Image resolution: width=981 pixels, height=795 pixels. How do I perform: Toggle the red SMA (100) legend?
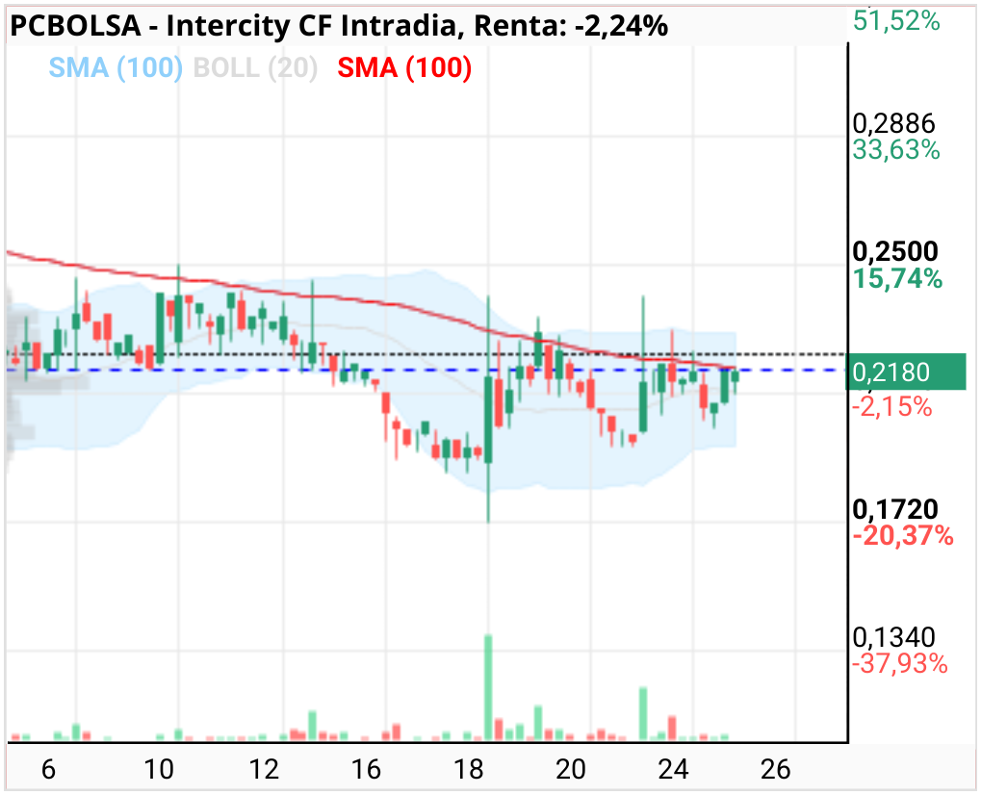[404, 67]
